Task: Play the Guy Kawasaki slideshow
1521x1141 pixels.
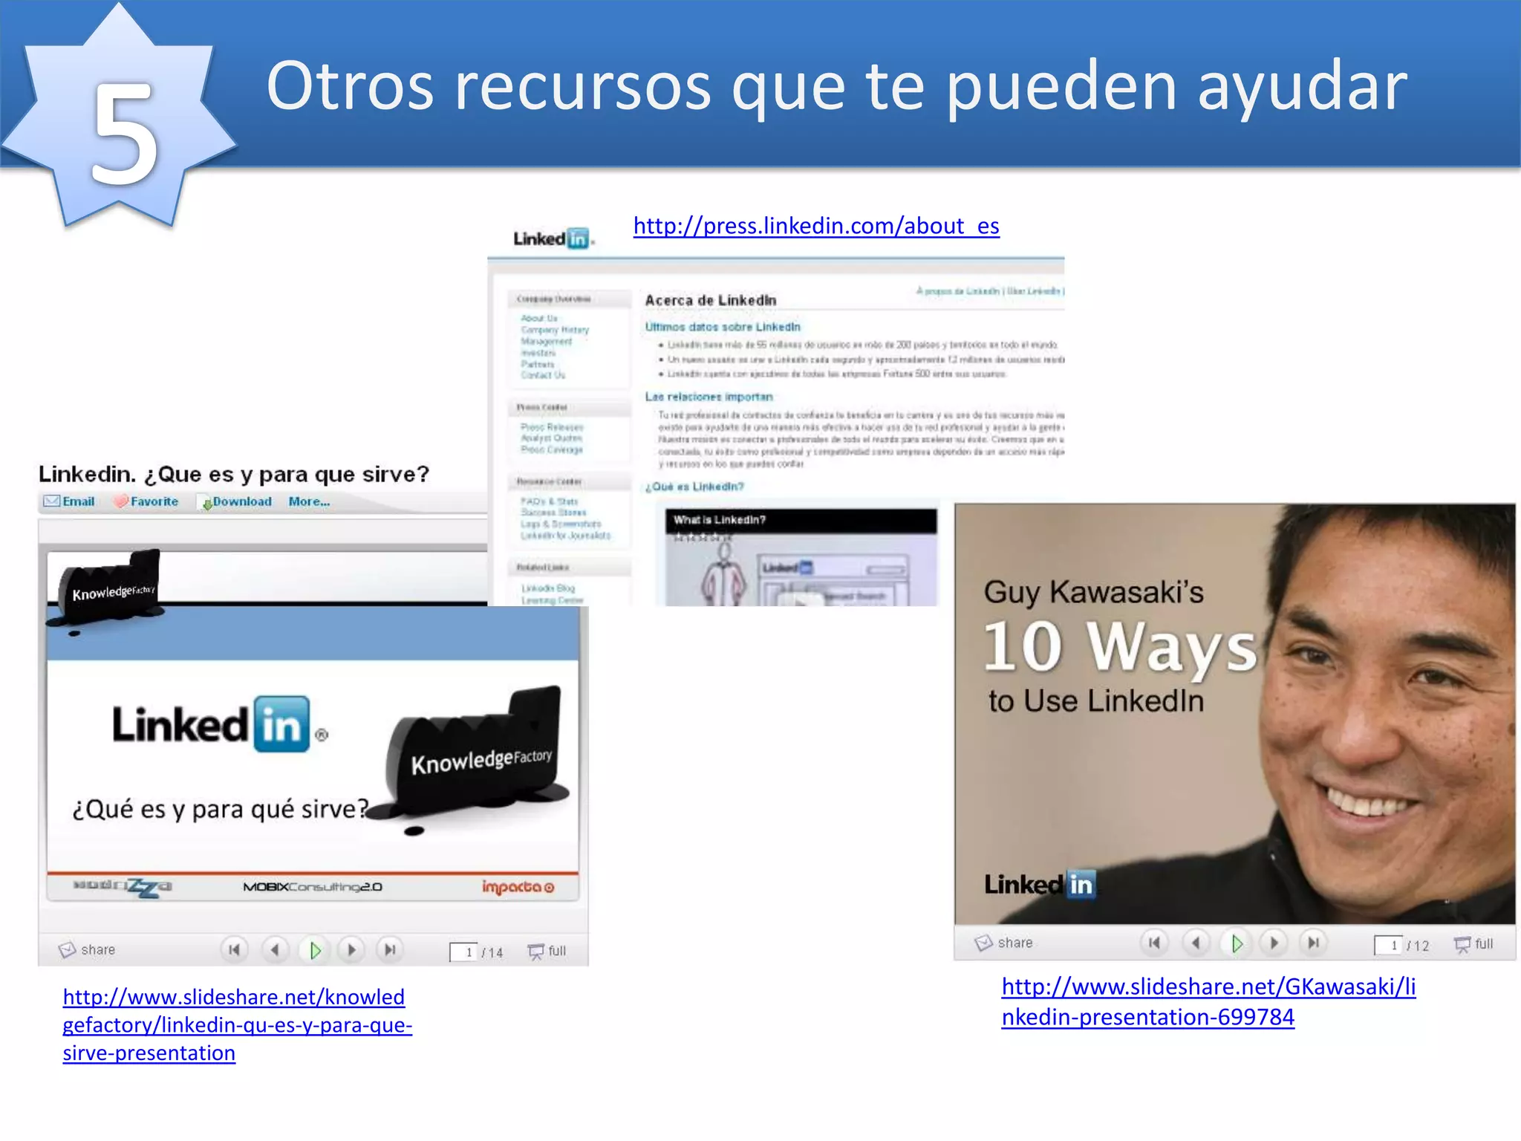Action: pos(1237,943)
